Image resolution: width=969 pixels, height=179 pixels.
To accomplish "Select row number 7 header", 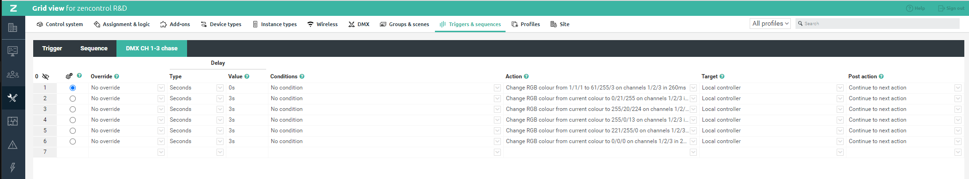I will (x=45, y=152).
